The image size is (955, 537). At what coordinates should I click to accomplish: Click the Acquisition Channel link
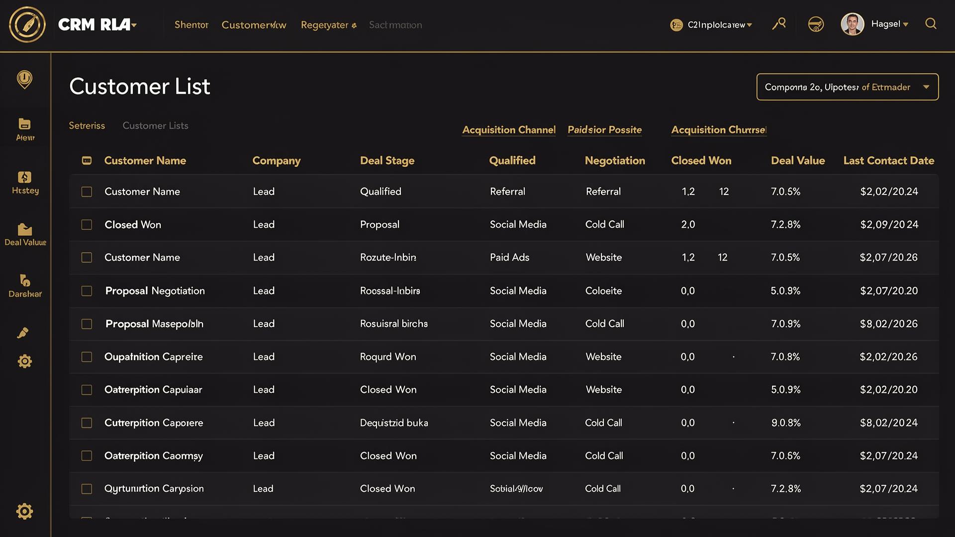pyautogui.click(x=509, y=130)
